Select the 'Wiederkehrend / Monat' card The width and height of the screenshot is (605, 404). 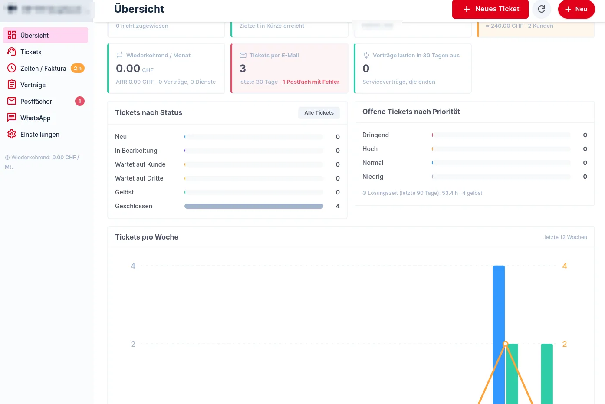166,68
